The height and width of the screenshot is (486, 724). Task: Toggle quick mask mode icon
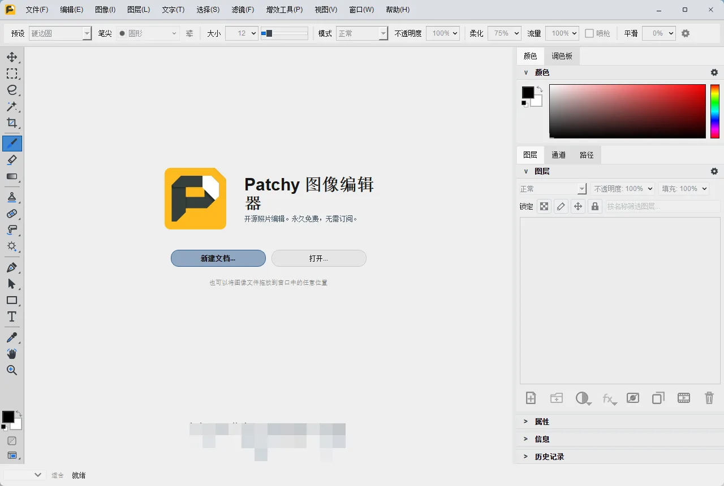[12, 441]
